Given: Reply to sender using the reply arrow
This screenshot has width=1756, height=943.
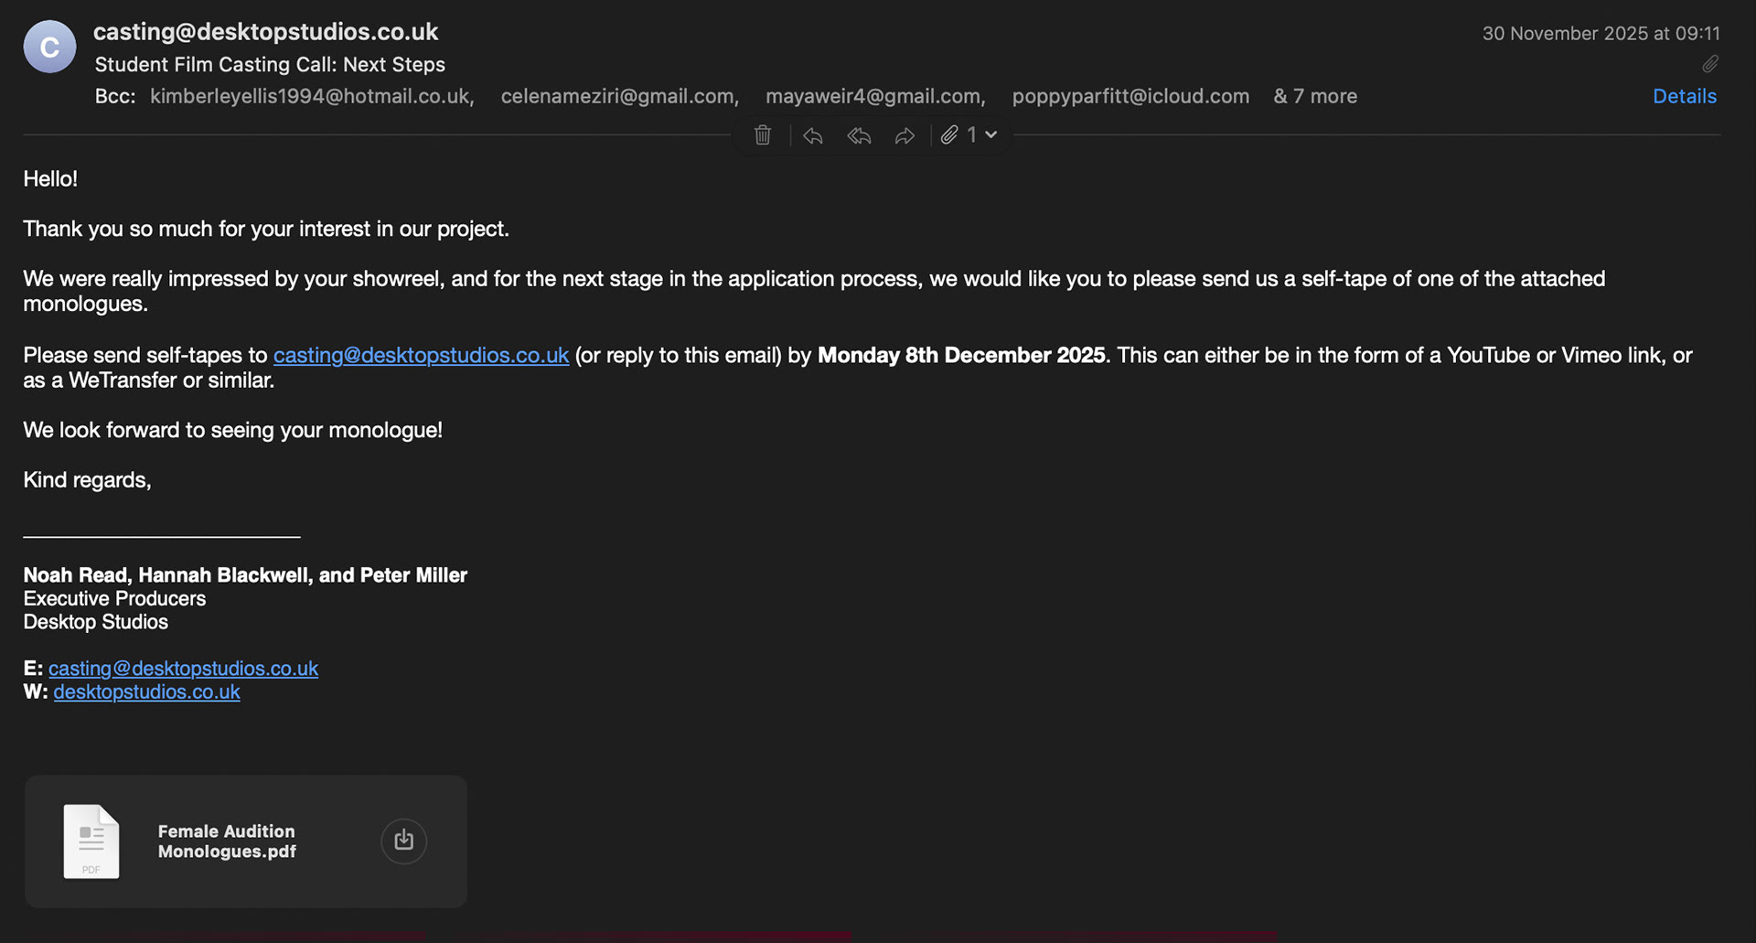Looking at the screenshot, I should (x=813, y=136).
